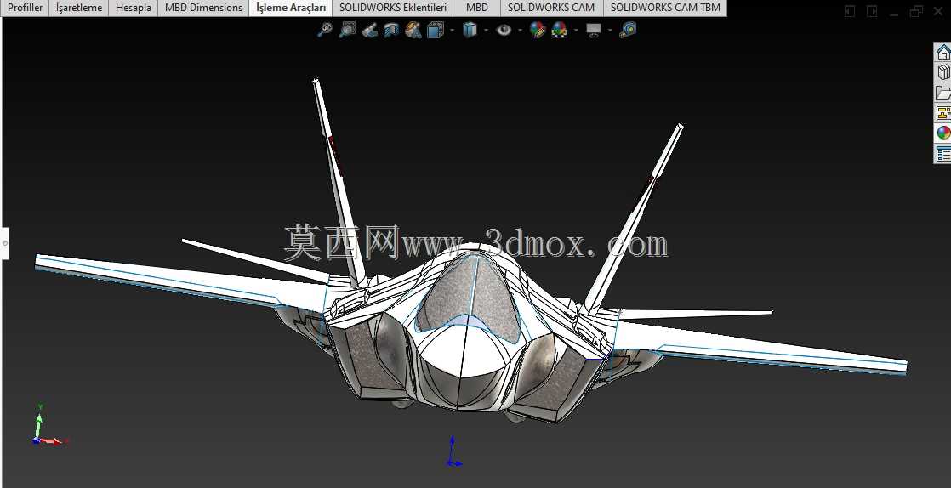Open the Hesapla tab

pos(134,8)
